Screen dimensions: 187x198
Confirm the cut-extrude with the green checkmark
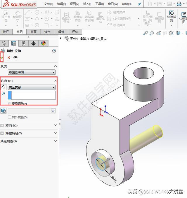click(x=2, y=57)
